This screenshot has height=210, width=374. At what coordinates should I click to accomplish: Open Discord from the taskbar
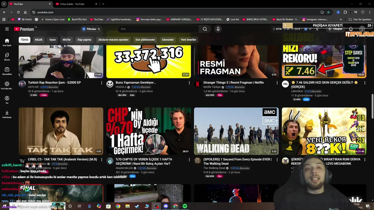tap(166, 206)
